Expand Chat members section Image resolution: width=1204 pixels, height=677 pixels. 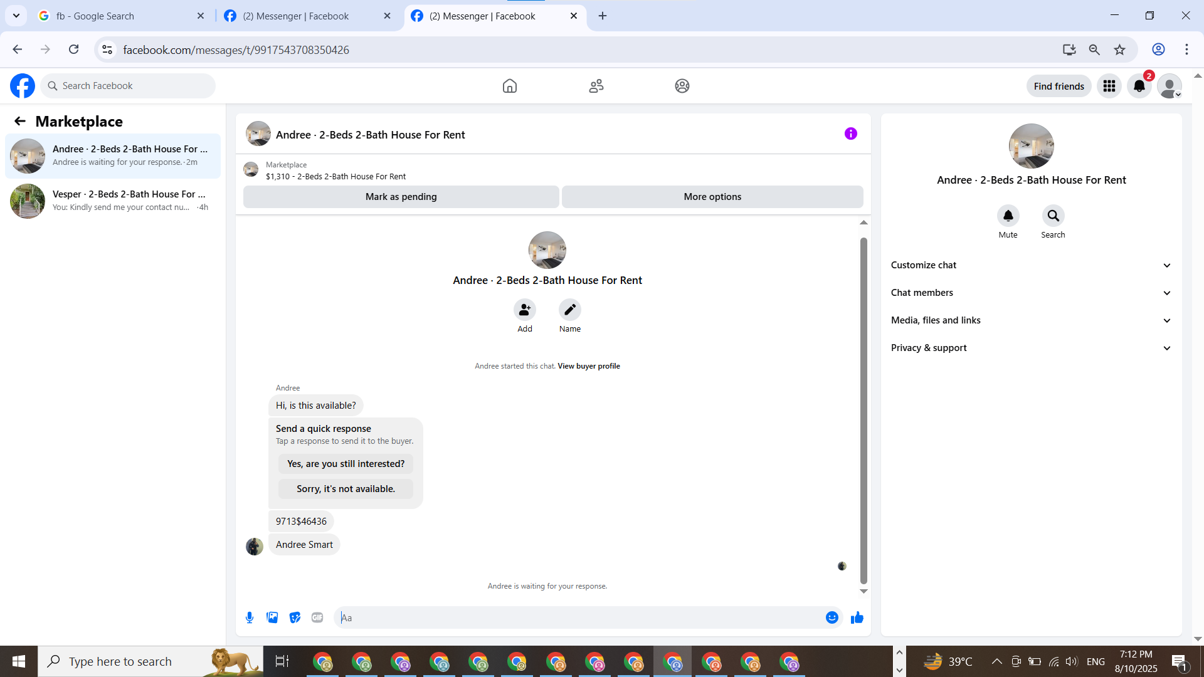click(1031, 293)
